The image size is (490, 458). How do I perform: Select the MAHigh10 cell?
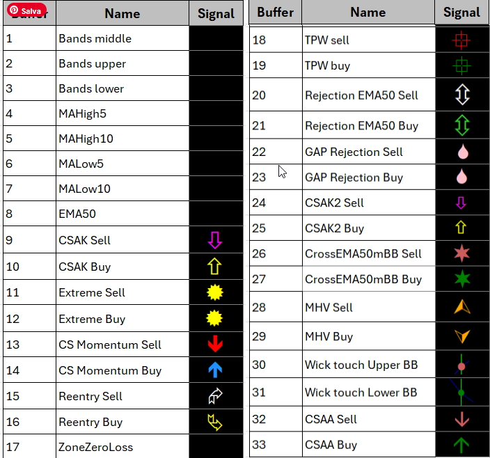point(122,139)
